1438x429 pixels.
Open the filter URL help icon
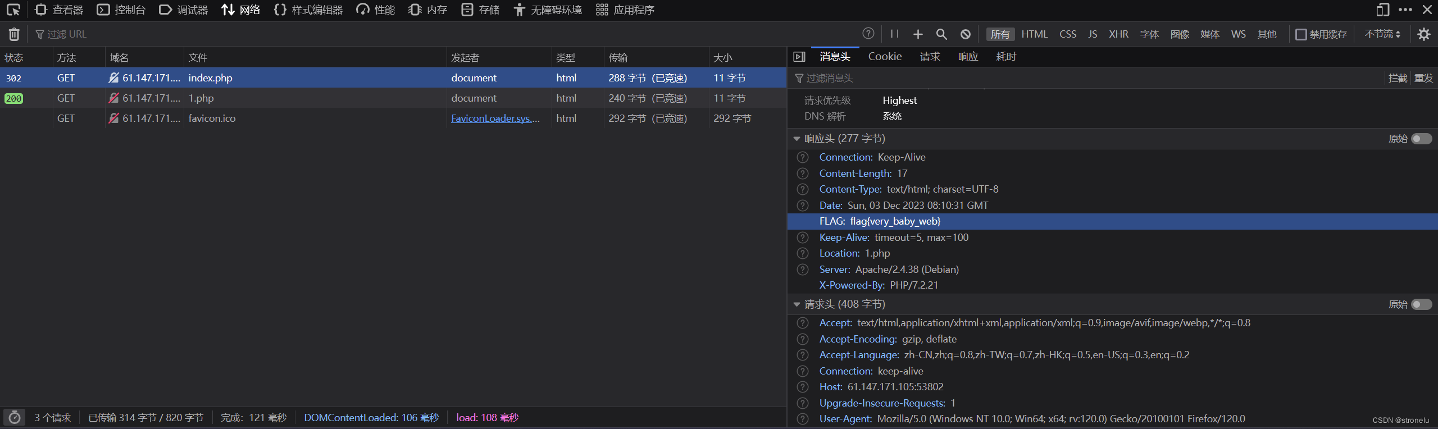[x=868, y=34]
